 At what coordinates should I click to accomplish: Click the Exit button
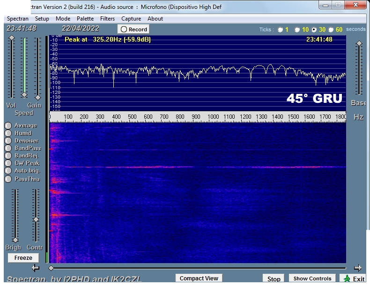pos(353,279)
